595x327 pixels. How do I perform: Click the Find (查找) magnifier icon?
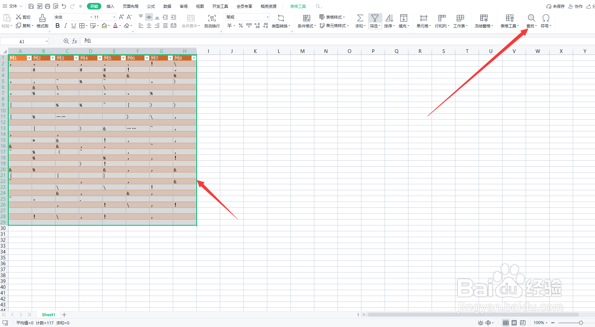pos(531,18)
